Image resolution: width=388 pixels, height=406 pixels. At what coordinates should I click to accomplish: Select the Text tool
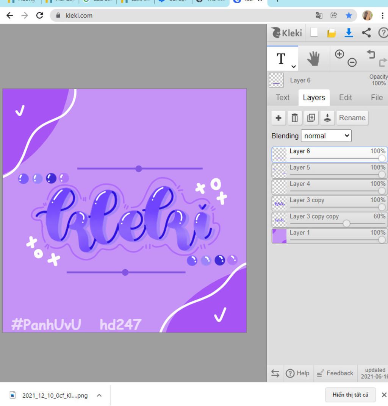[x=281, y=58]
